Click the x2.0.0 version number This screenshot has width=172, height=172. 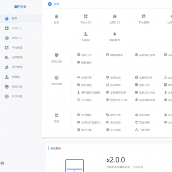click(x=116, y=160)
